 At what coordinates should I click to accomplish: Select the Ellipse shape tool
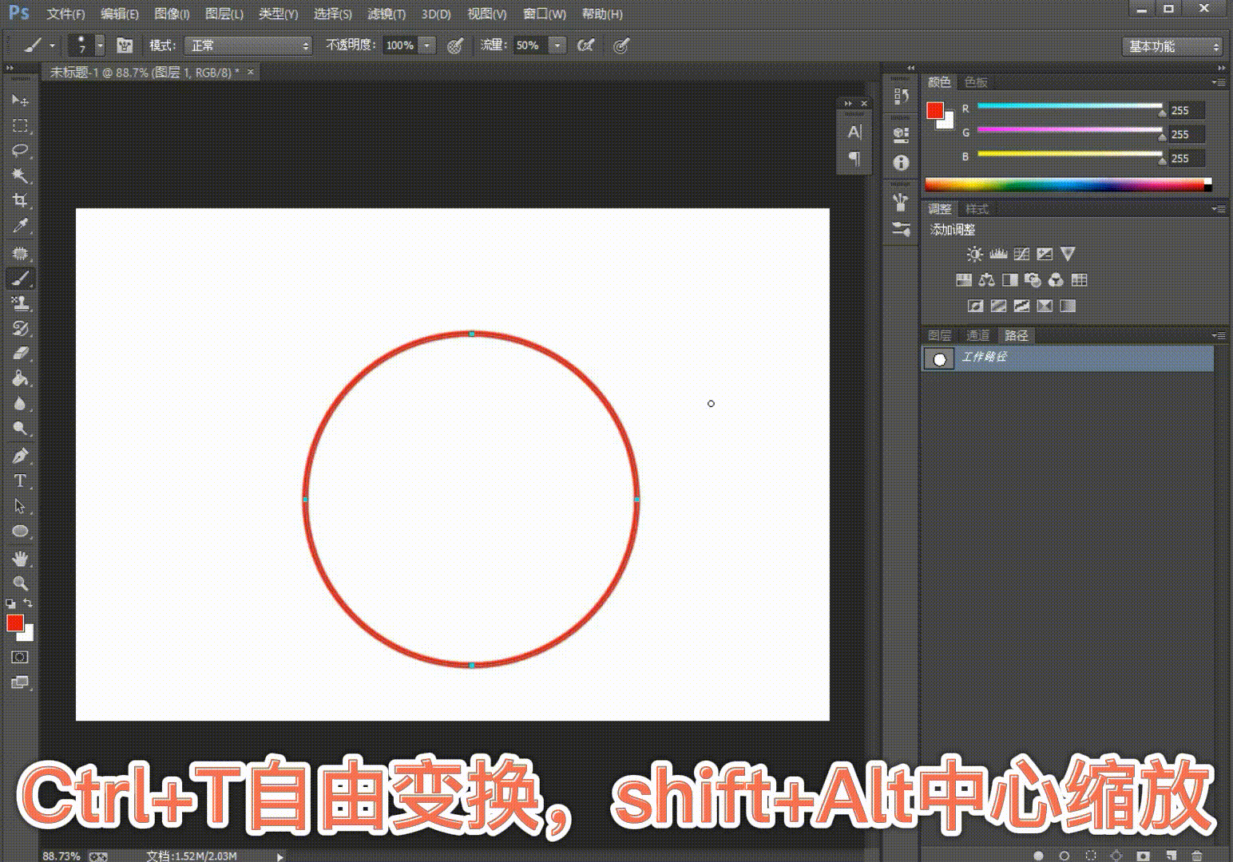[20, 532]
